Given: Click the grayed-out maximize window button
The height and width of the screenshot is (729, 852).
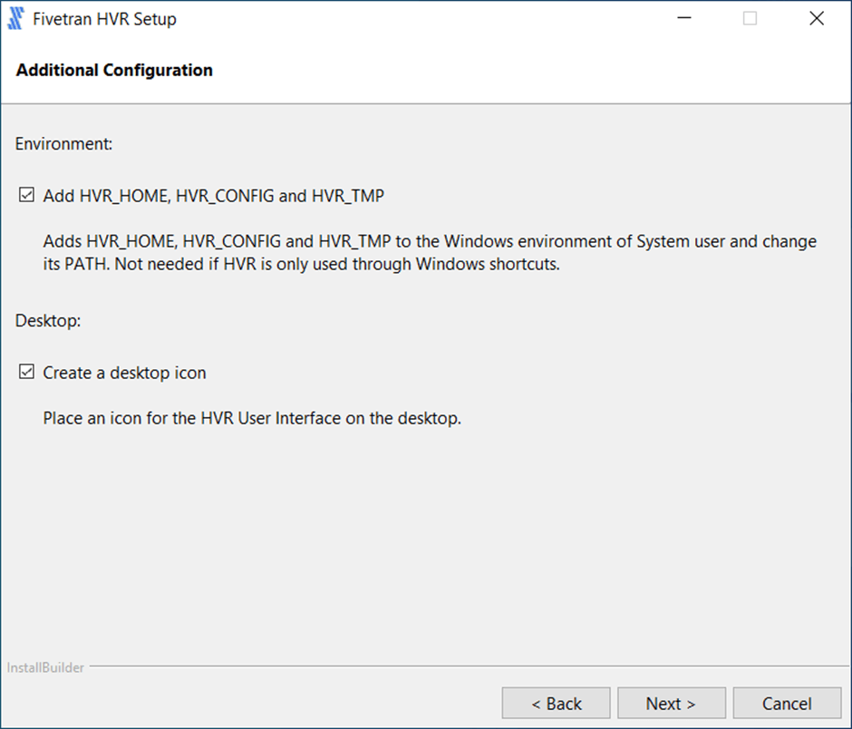Looking at the screenshot, I should click(750, 18).
